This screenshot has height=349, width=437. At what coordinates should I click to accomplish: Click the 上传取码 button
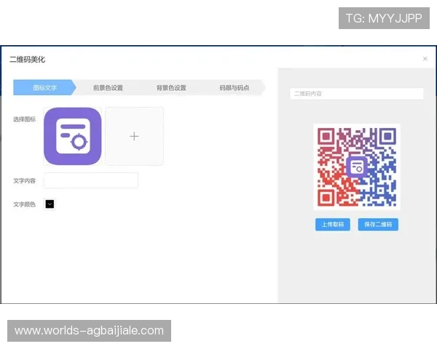[333, 225]
